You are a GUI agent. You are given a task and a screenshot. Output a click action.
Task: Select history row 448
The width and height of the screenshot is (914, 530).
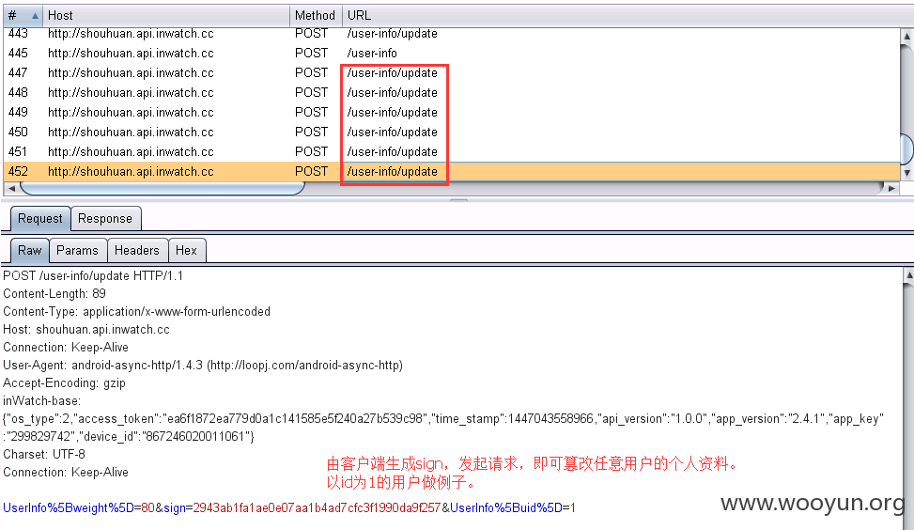tap(452, 93)
